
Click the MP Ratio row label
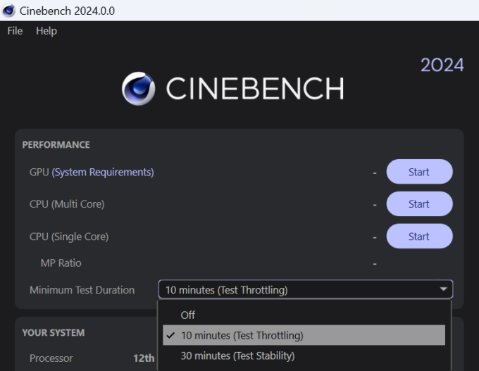(61, 263)
